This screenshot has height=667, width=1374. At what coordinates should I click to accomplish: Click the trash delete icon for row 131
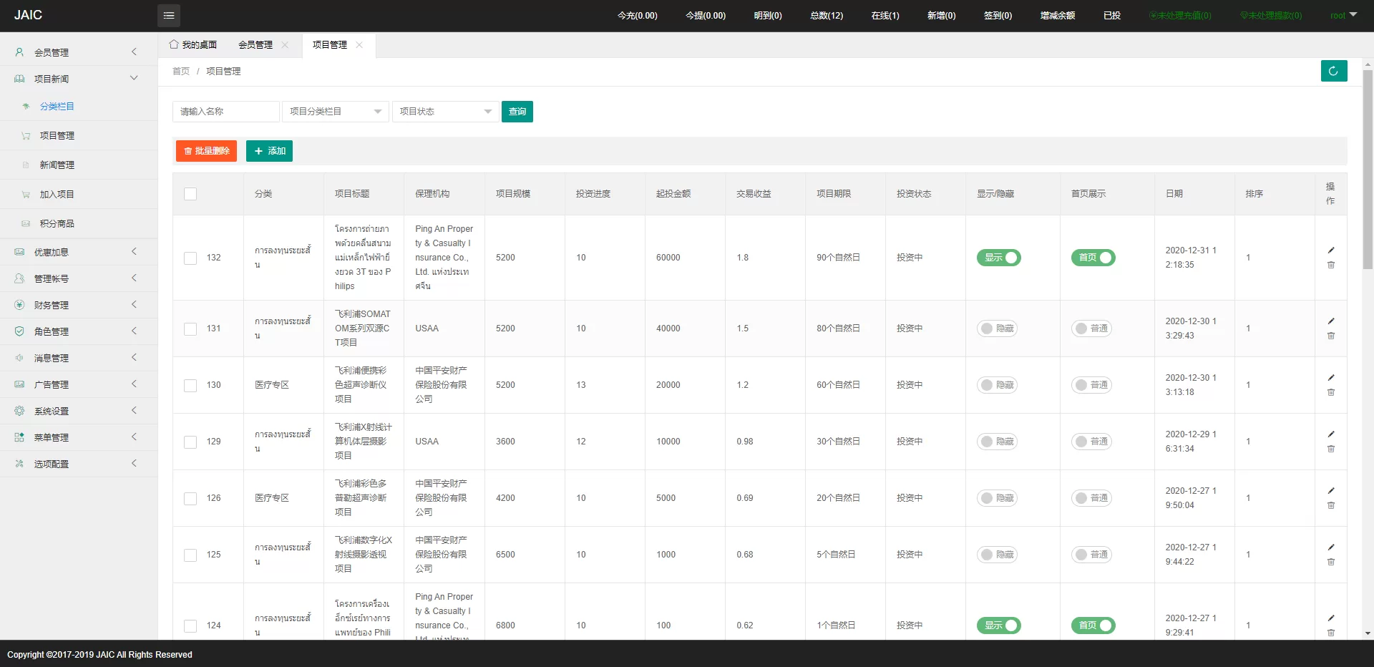pos(1331,336)
